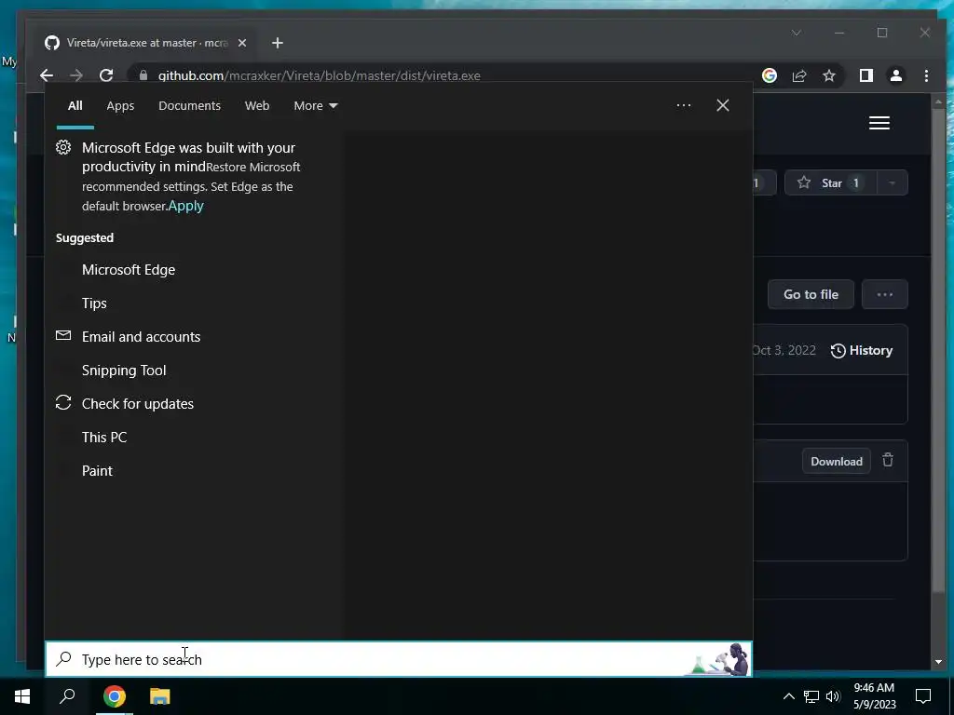Expand the More search filter dropdown
Image resolution: width=954 pixels, height=715 pixels.
pyautogui.click(x=315, y=106)
